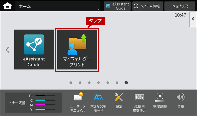Image resolution: width=197 pixels, height=116 pixels.
Task: Open システム情報 button
Action: point(147,6)
